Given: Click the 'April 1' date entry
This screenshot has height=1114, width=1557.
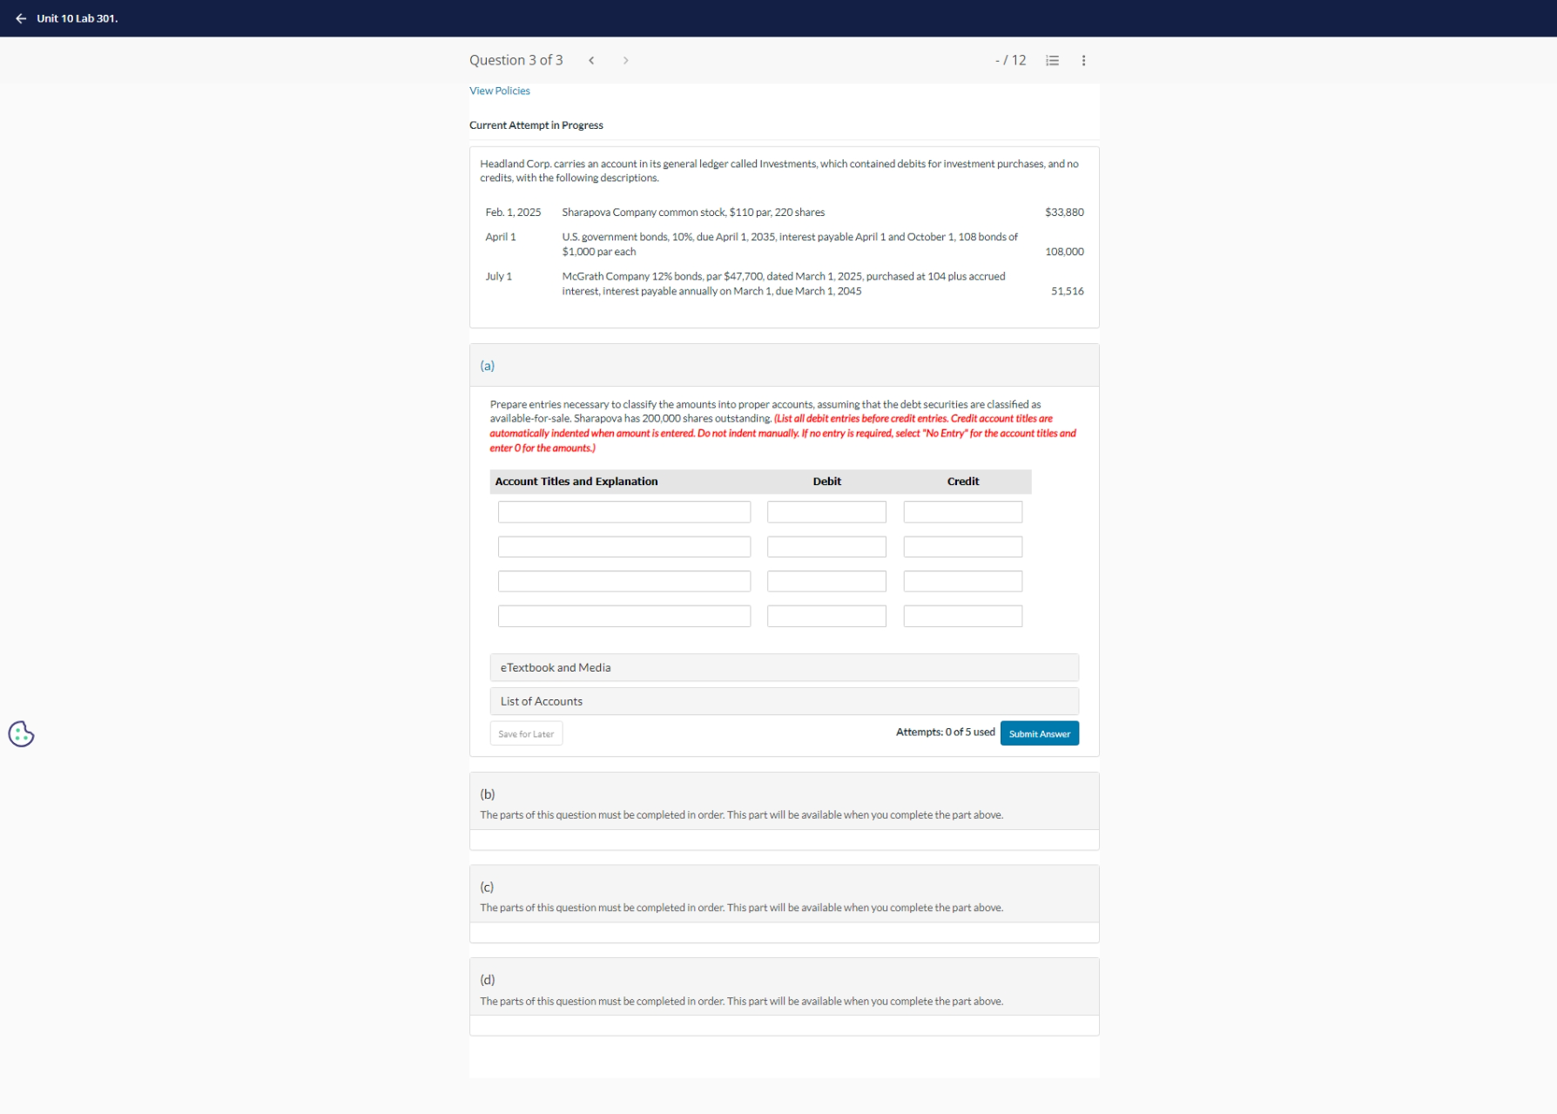Looking at the screenshot, I should point(501,237).
